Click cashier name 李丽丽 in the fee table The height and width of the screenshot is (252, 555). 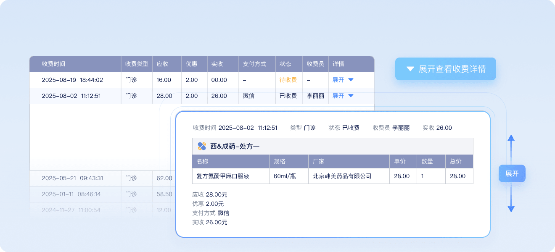point(315,96)
